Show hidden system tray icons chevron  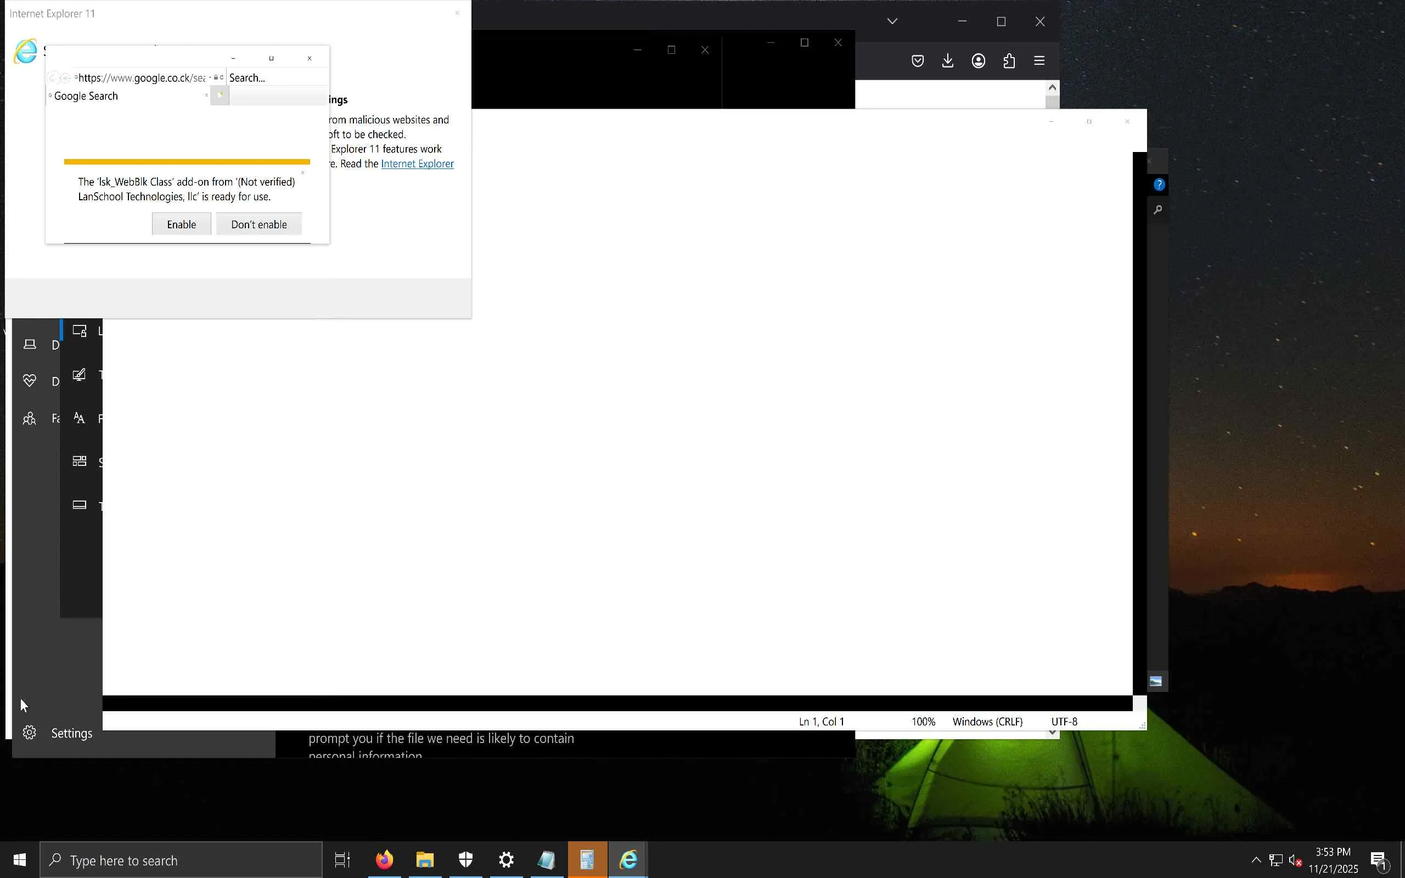[1256, 860]
